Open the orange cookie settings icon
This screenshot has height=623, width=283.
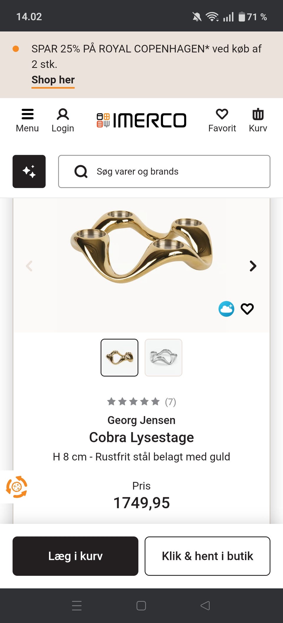point(17,487)
